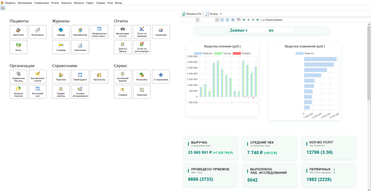Image resolution: width=371 pixels, height=191 pixels.
Task: Click the revenue value 25 960 861 ₽
Action: pos(200,153)
